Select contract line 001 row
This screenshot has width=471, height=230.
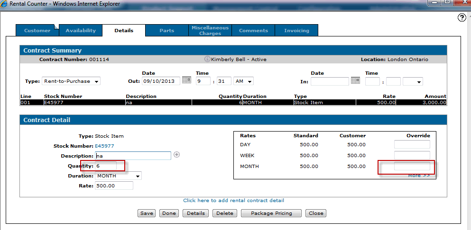pyautogui.click(x=232, y=102)
